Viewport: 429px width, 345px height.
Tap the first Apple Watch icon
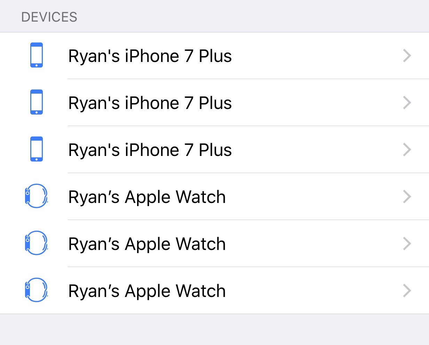tap(36, 196)
